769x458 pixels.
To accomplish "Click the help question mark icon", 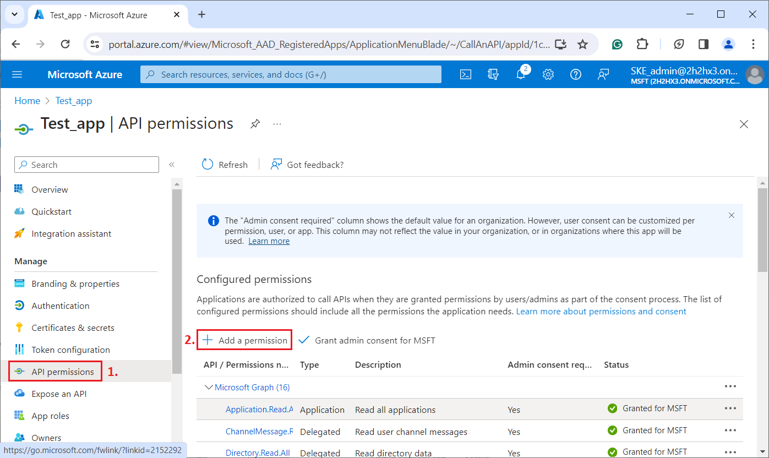I will [x=576, y=75].
